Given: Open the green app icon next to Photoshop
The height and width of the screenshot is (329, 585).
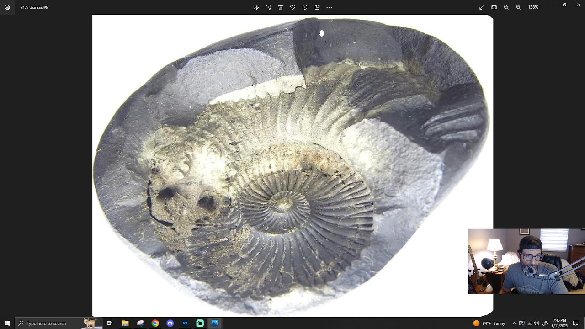Looking at the screenshot, I should [200, 323].
